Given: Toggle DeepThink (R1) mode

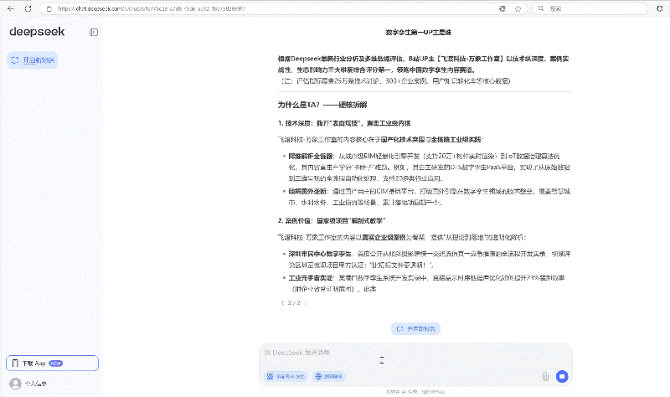Looking at the screenshot, I should coord(285,377).
